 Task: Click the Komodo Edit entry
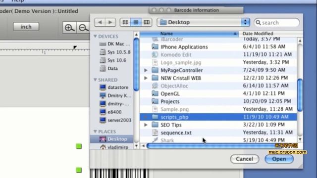[218, 55]
